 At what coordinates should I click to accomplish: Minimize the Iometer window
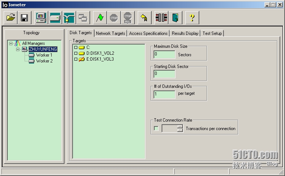click(x=267, y=5)
